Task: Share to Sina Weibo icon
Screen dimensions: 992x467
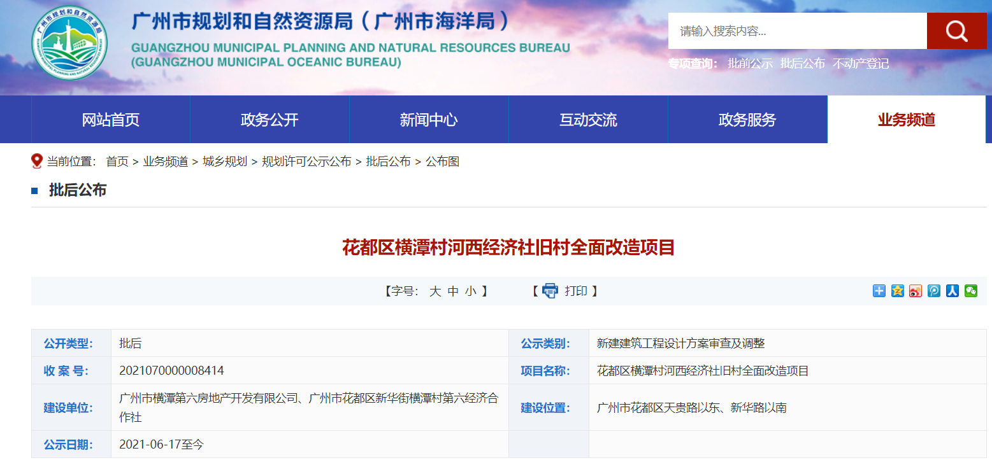Action: (916, 291)
